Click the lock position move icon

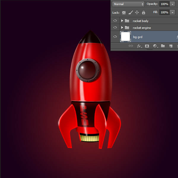click(137, 12)
